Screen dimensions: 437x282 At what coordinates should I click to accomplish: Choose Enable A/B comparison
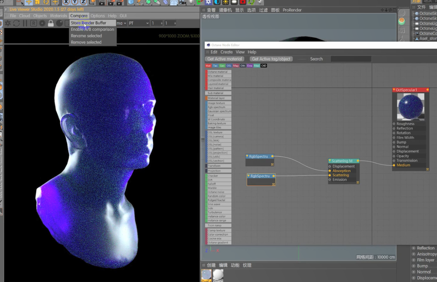click(92, 30)
